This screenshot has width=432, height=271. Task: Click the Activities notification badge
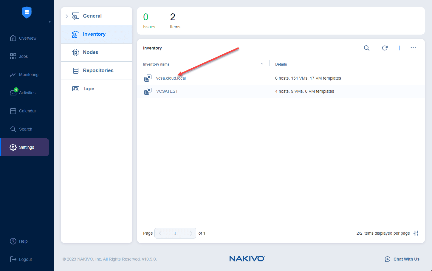click(x=16, y=90)
